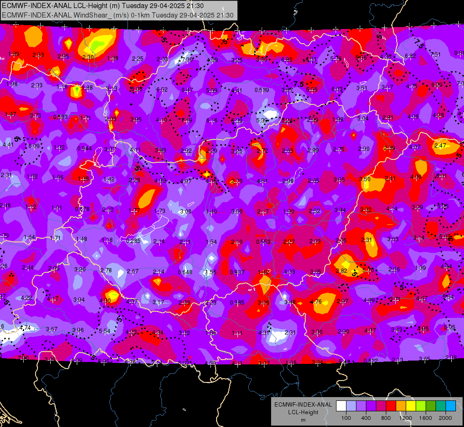
Task: Click the wind shear value 4.97
Action: (x=186, y=181)
